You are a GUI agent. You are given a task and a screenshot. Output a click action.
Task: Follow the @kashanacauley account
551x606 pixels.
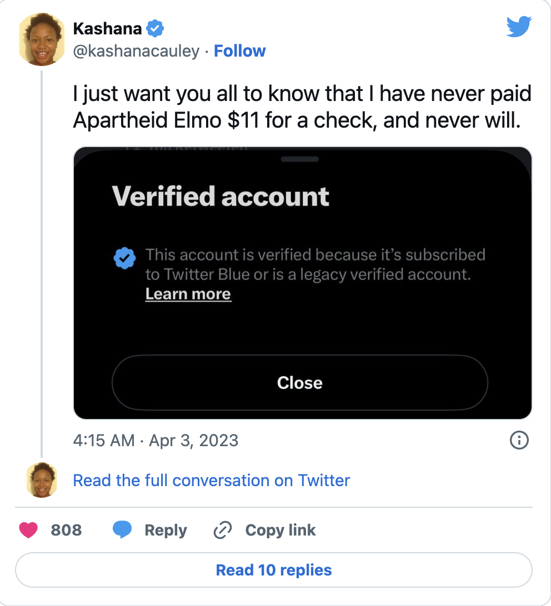(240, 51)
